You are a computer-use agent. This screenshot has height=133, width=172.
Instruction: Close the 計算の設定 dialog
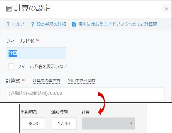[x=166, y=9]
